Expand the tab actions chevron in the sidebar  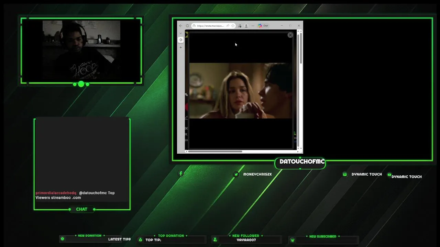tap(181, 33)
